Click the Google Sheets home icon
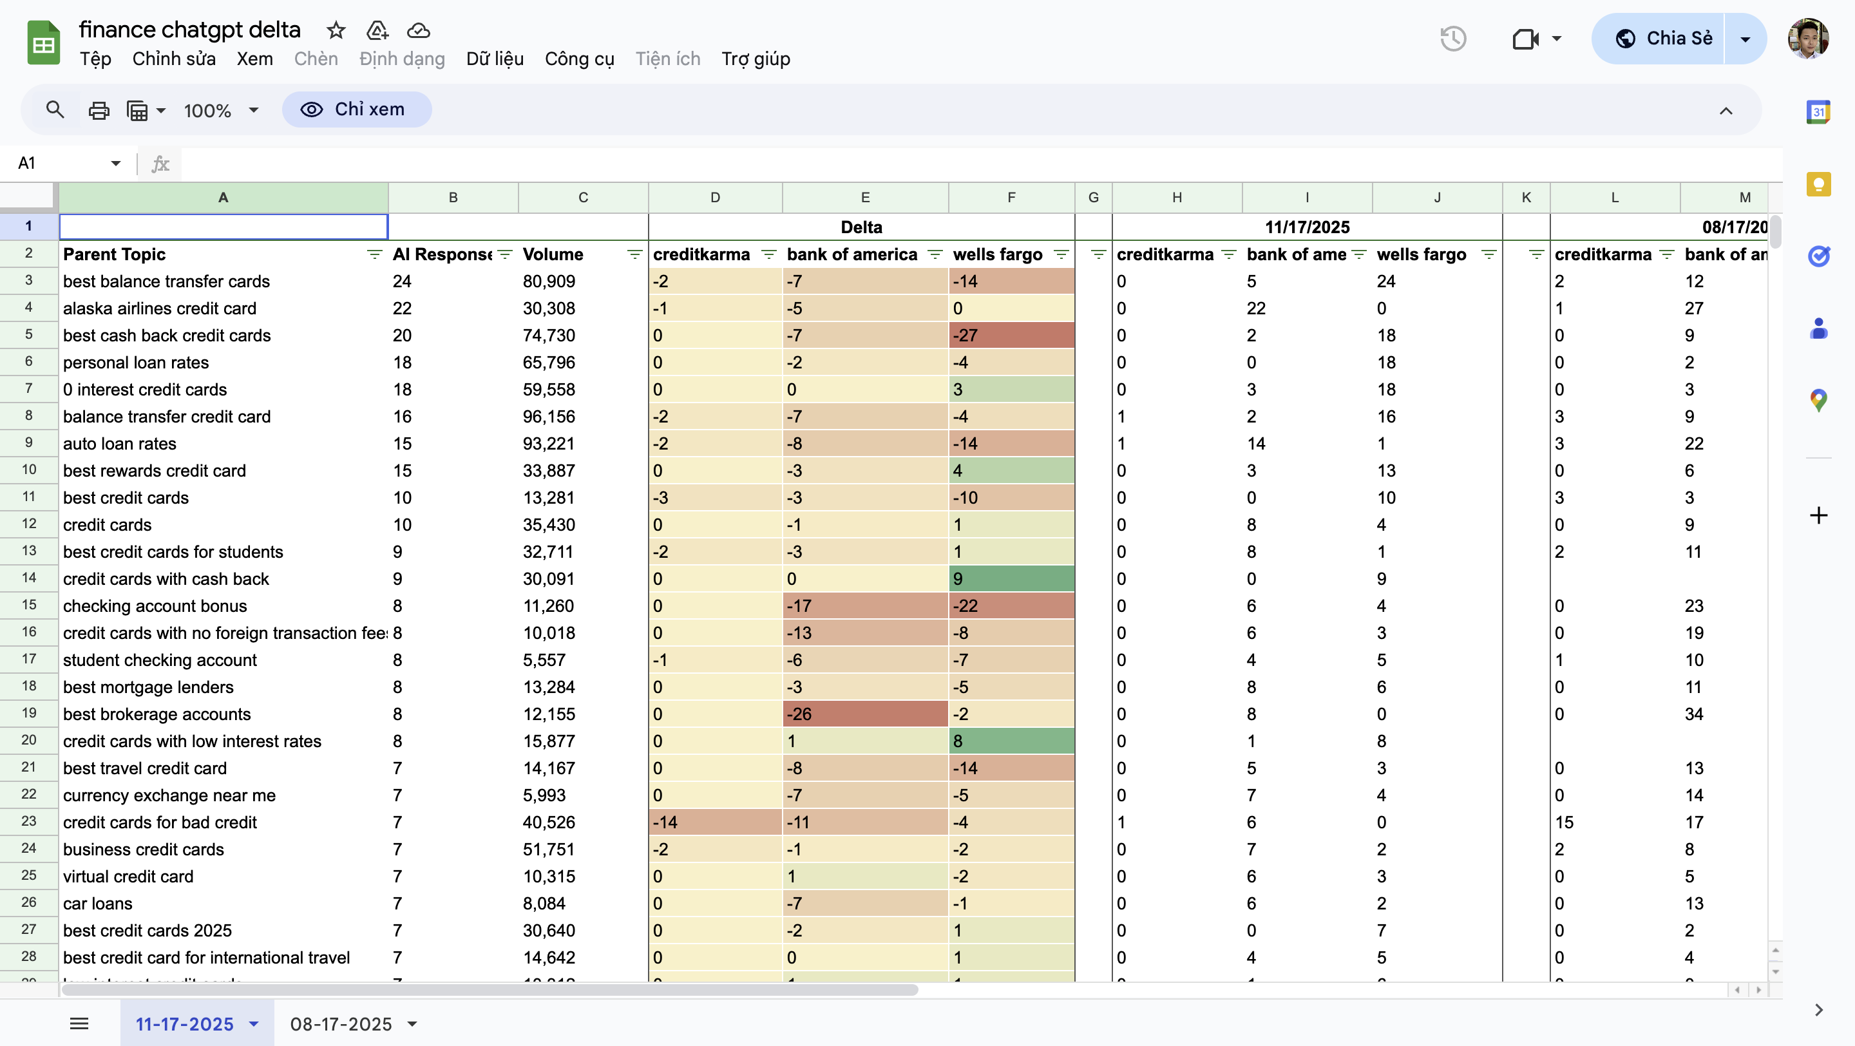 43,43
